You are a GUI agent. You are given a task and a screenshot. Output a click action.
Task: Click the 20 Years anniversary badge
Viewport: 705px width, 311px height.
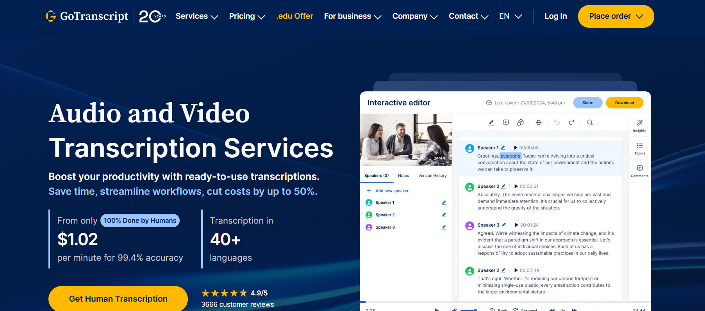[152, 16]
